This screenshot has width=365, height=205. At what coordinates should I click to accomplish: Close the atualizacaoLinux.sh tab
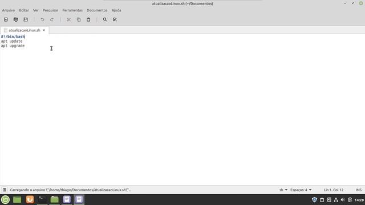pos(44,30)
